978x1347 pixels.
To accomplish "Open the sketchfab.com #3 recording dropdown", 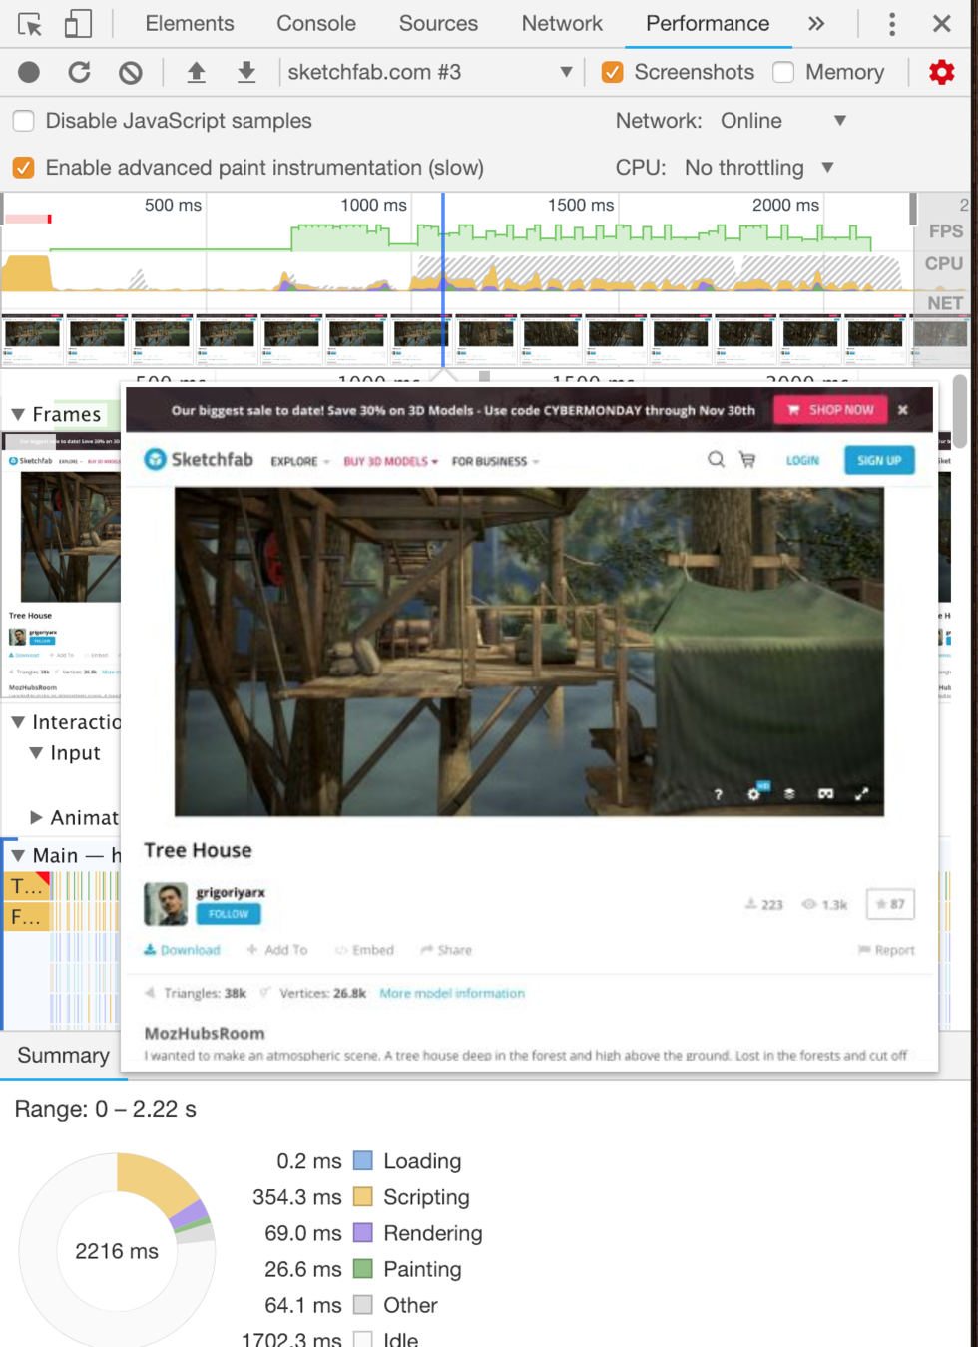I will click(430, 72).
